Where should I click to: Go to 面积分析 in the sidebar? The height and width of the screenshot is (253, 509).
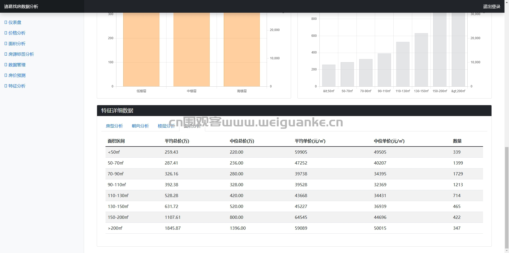coord(15,44)
